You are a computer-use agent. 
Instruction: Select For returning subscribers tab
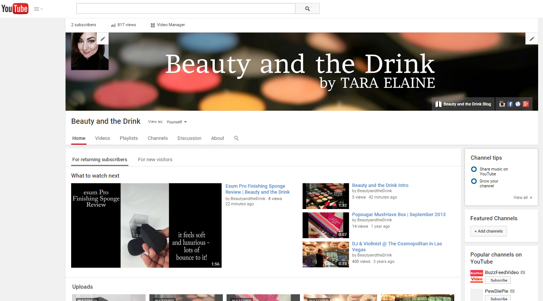100,160
